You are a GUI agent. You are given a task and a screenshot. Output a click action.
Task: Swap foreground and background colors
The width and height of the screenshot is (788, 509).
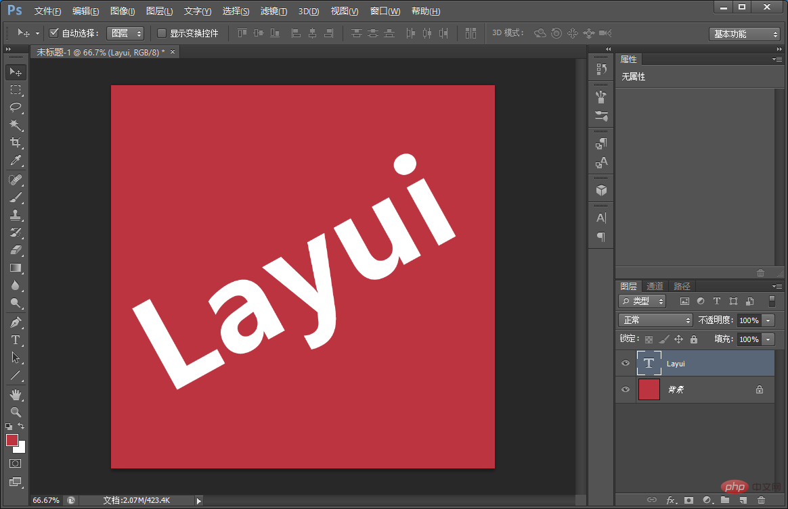pyautogui.click(x=21, y=426)
